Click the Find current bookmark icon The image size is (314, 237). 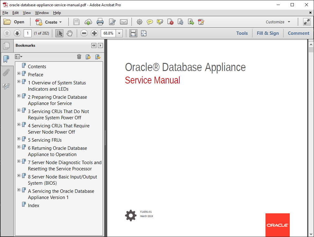pyautogui.click(x=98, y=57)
